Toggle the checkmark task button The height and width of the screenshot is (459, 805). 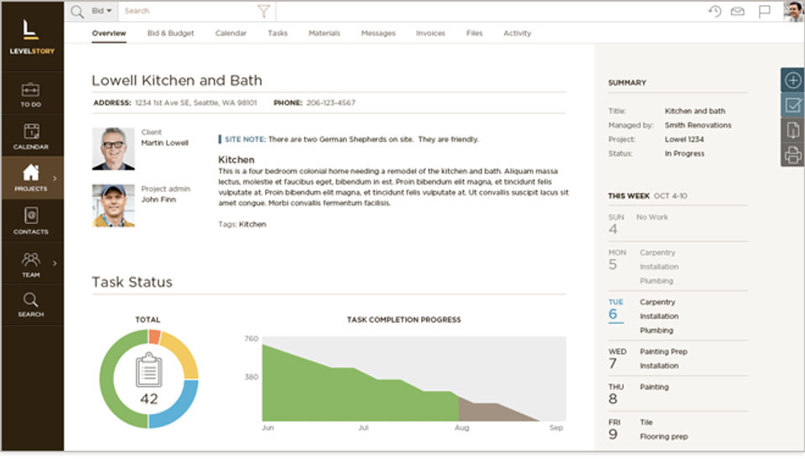pyautogui.click(x=792, y=105)
